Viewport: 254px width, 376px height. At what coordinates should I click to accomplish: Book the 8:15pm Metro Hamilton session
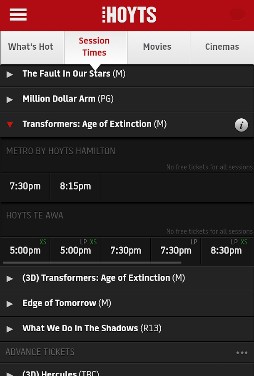[75, 186]
